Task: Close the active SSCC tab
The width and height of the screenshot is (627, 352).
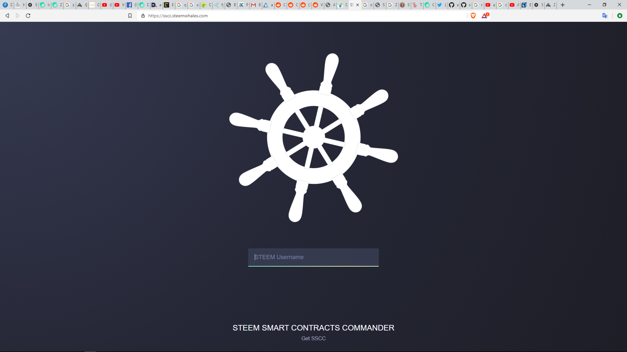Action: coord(358,5)
